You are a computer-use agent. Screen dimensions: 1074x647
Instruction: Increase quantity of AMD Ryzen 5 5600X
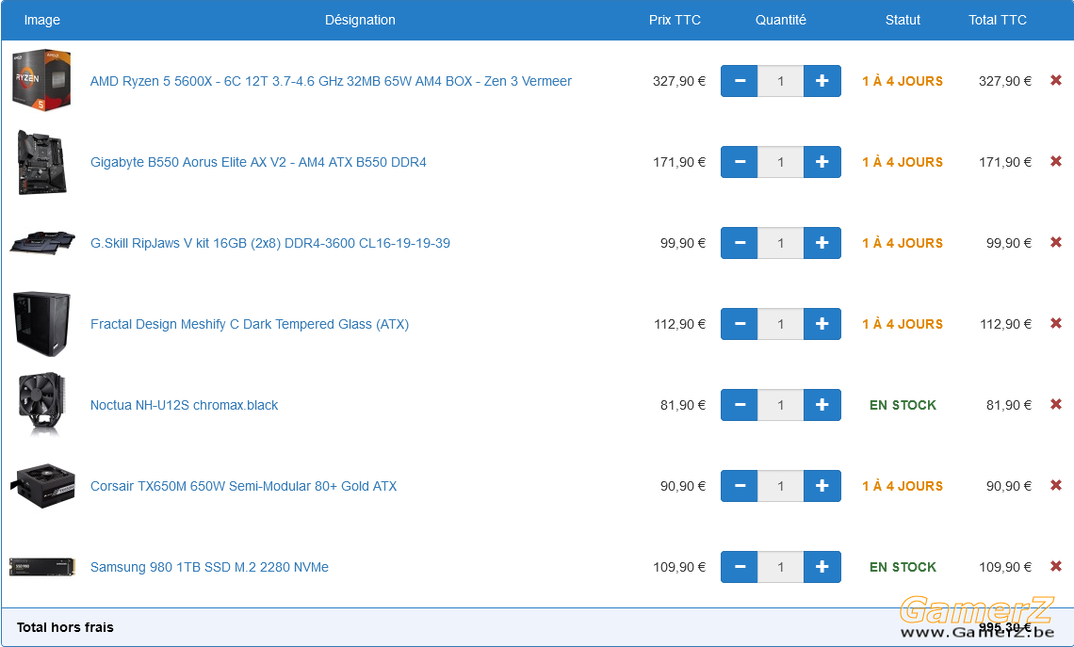[x=822, y=81]
